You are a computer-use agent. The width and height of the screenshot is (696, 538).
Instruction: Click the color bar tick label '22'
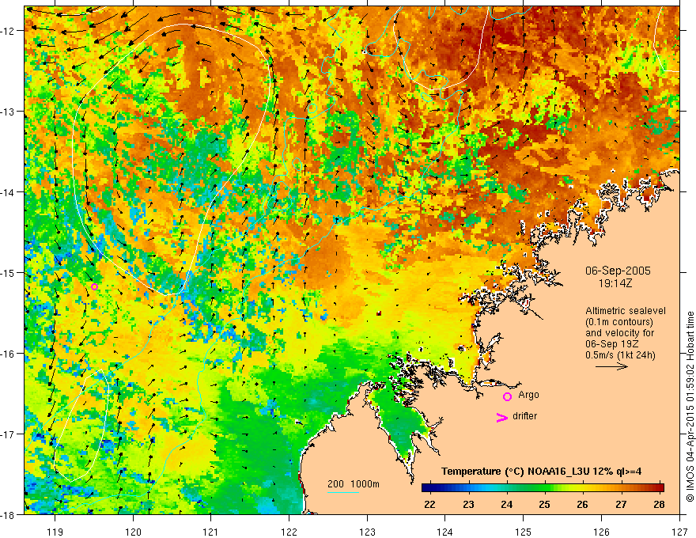(429, 504)
